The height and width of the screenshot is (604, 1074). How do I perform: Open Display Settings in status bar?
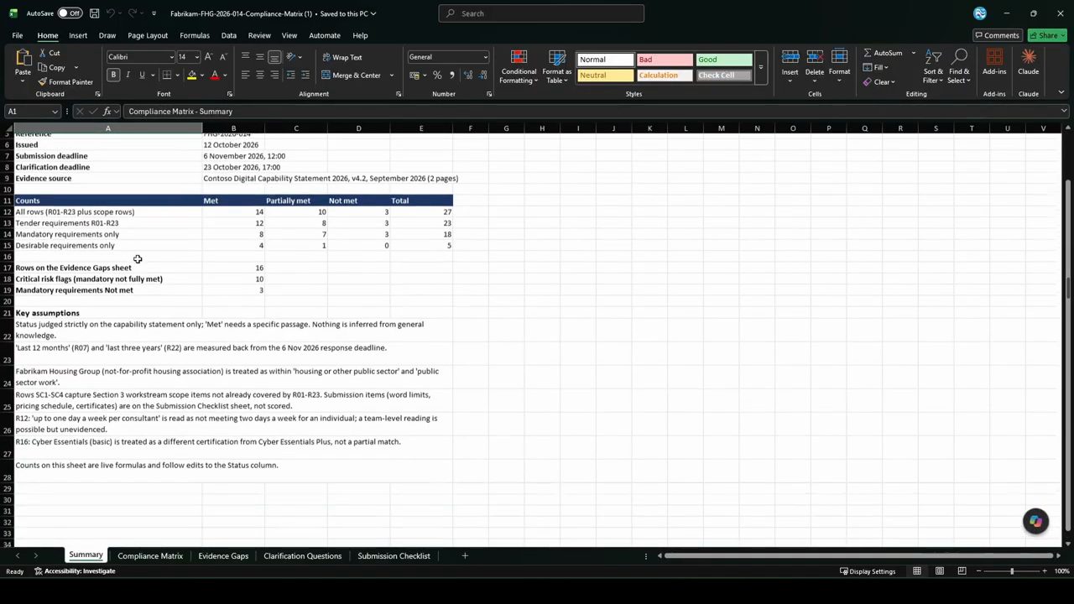tap(868, 571)
